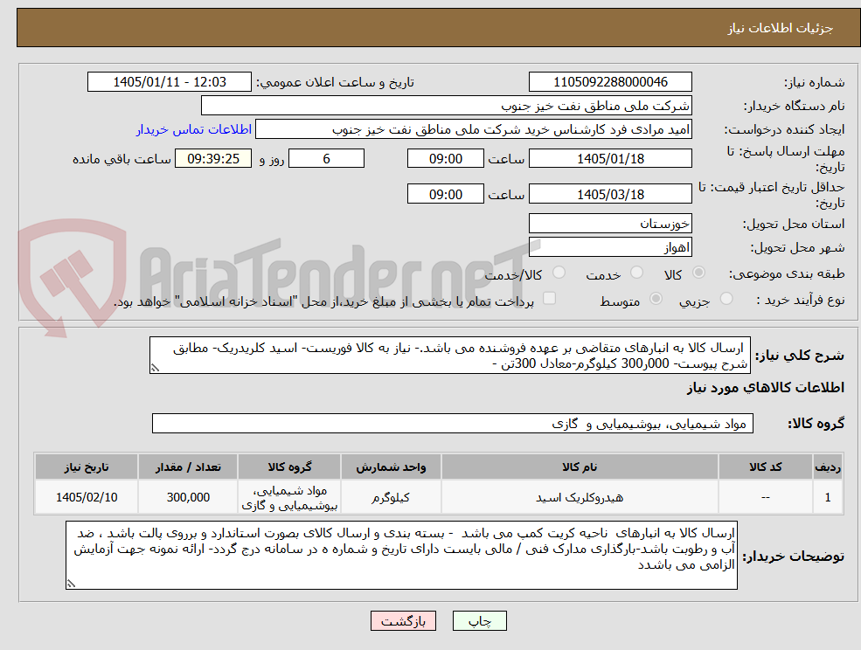Click the جزئیات اطلاعات نیاز page header
Image resolution: width=861 pixels, height=650 pixels.
pos(780,28)
